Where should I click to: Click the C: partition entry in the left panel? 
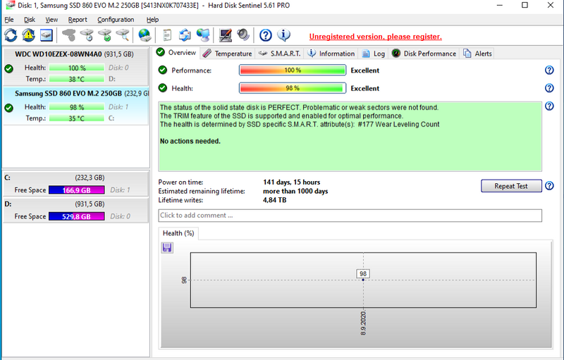tap(76, 184)
